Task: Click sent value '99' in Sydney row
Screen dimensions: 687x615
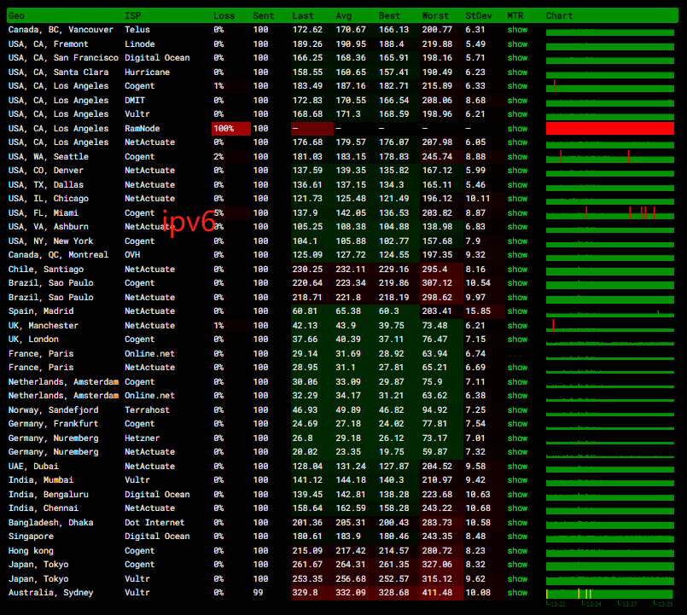Action: point(258,593)
